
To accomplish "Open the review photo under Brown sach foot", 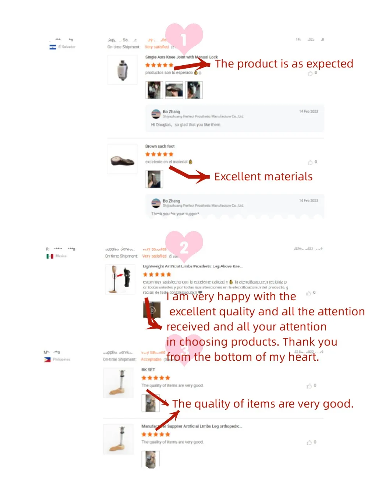I will (154, 179).
